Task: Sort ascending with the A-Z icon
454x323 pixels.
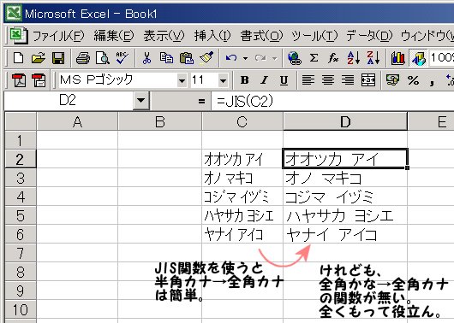Action: point(353,58)
